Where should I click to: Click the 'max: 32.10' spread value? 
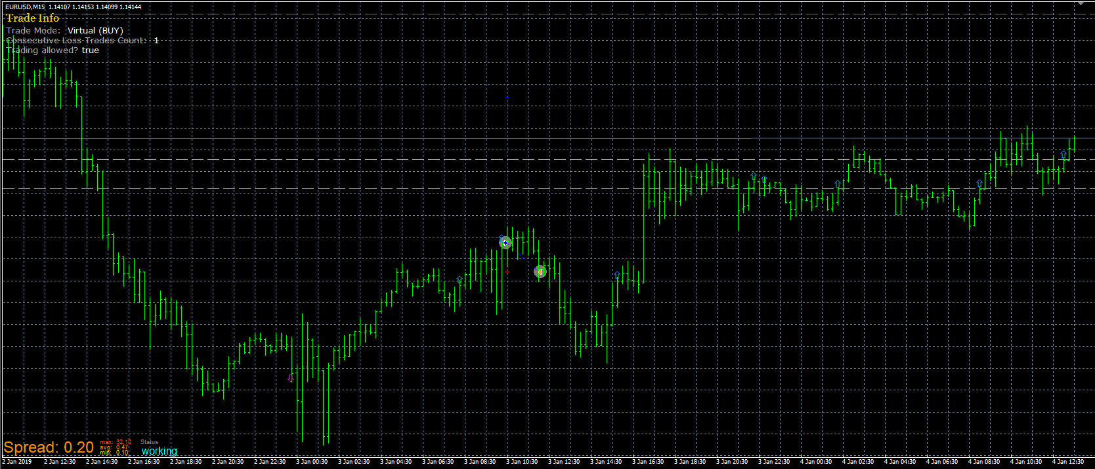tap(116, 442)
